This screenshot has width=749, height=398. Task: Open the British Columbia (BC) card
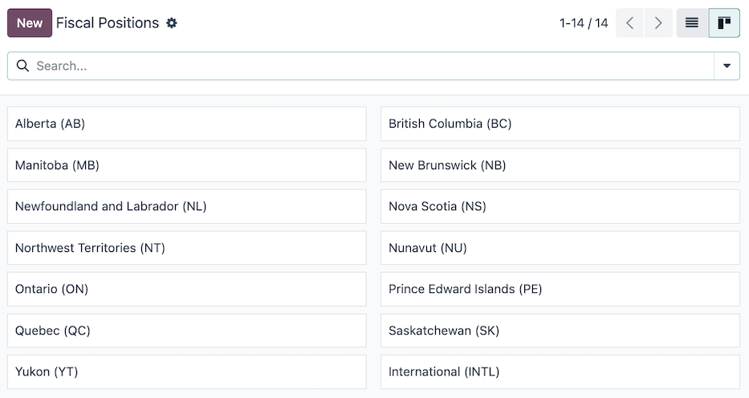pos(560,124)
